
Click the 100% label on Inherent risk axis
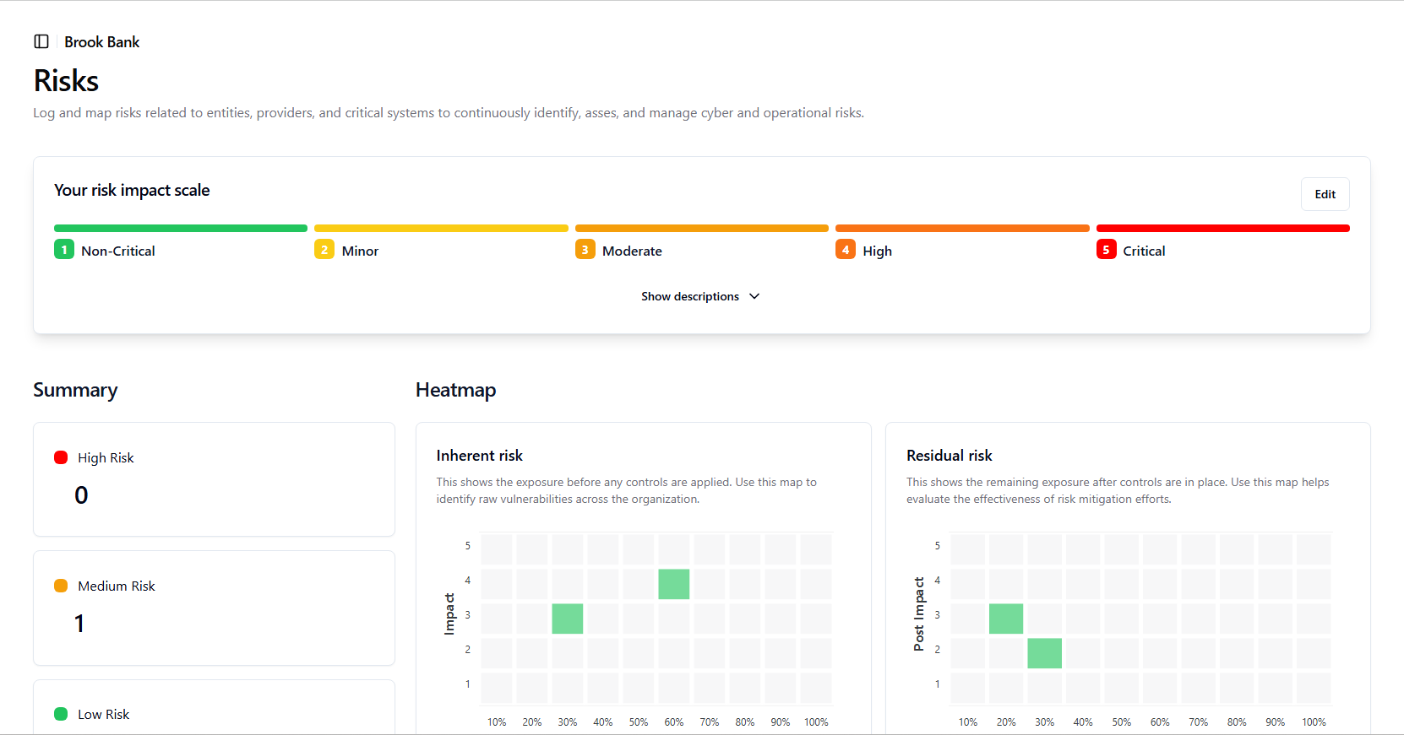[x=816, y=722]
